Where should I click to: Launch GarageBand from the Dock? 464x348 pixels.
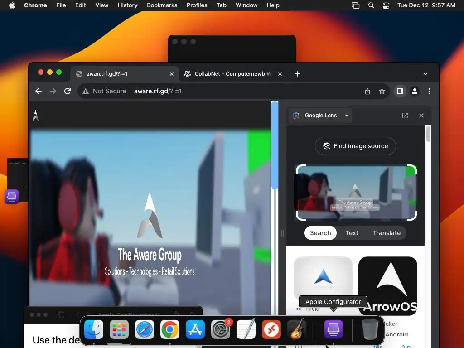297,329
